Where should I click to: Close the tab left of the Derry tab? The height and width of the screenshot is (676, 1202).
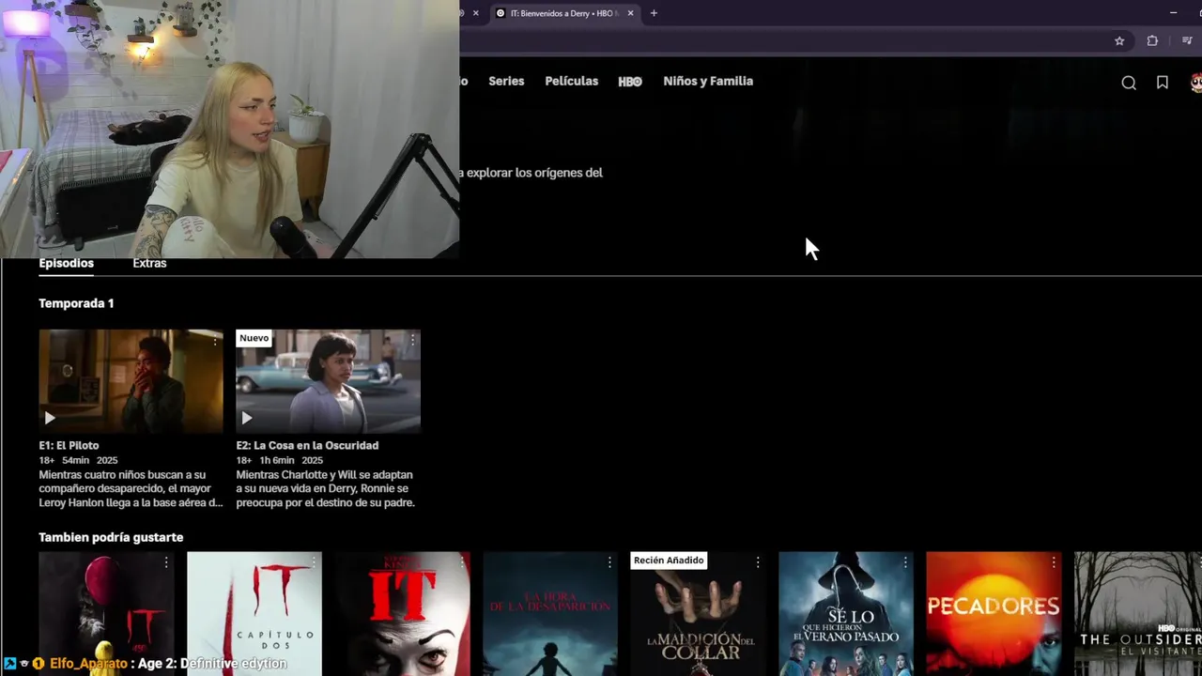475,13
